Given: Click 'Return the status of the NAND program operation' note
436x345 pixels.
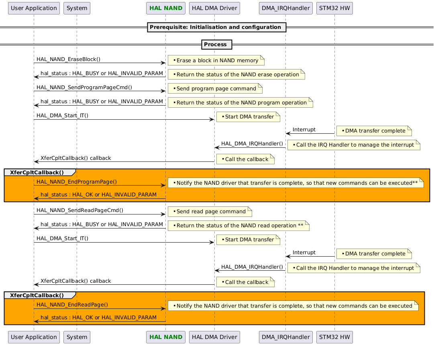Looking at the screenshot, I should [240, 103].
